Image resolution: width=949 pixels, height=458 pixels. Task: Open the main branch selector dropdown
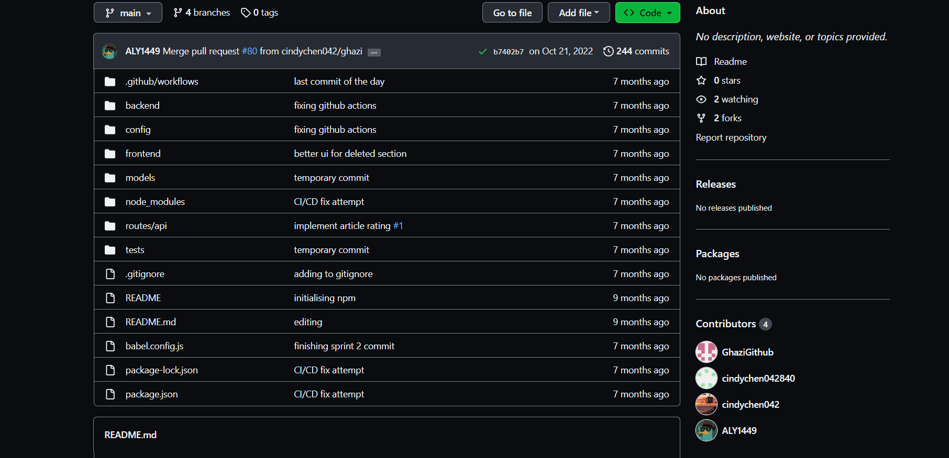[x=128, y=13]
